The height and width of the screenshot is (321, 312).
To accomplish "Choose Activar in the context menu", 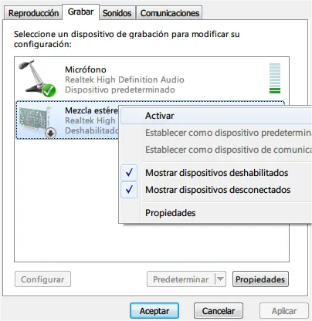I will tap(216, 116).
